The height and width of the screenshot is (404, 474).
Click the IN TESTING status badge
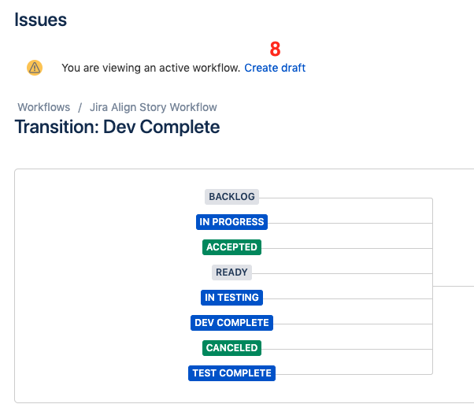[x=231, y=297]
